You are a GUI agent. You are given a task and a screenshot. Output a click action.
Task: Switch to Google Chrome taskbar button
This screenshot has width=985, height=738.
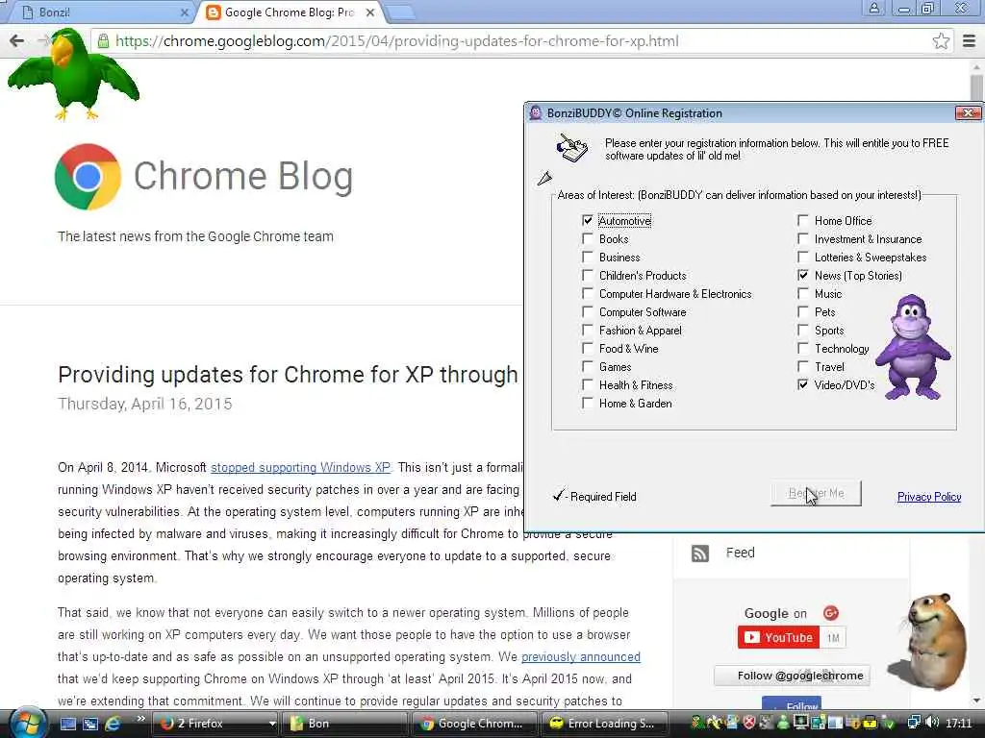pos(474,724)
